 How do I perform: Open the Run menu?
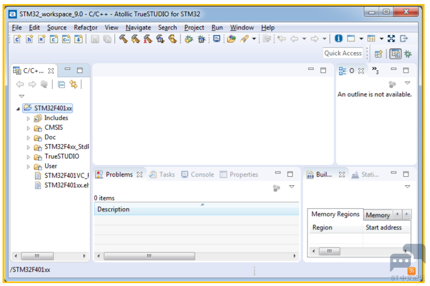[217, 27]
